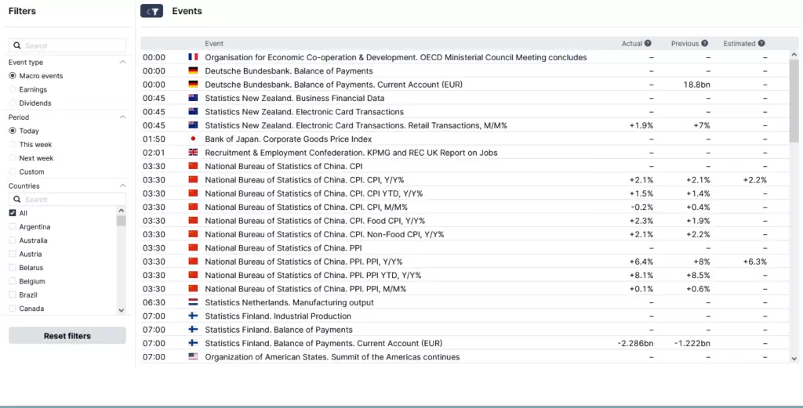Collapse the filters panel using the funnel button

151,11
